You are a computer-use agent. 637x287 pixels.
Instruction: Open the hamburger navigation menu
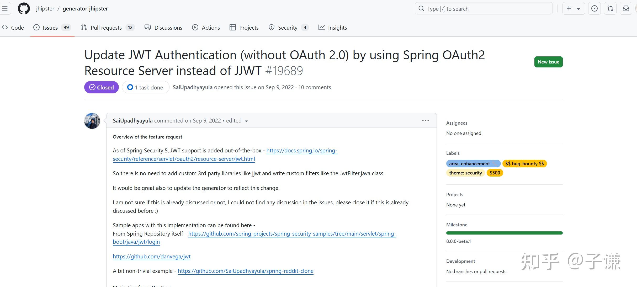click(x=5, y=9)
